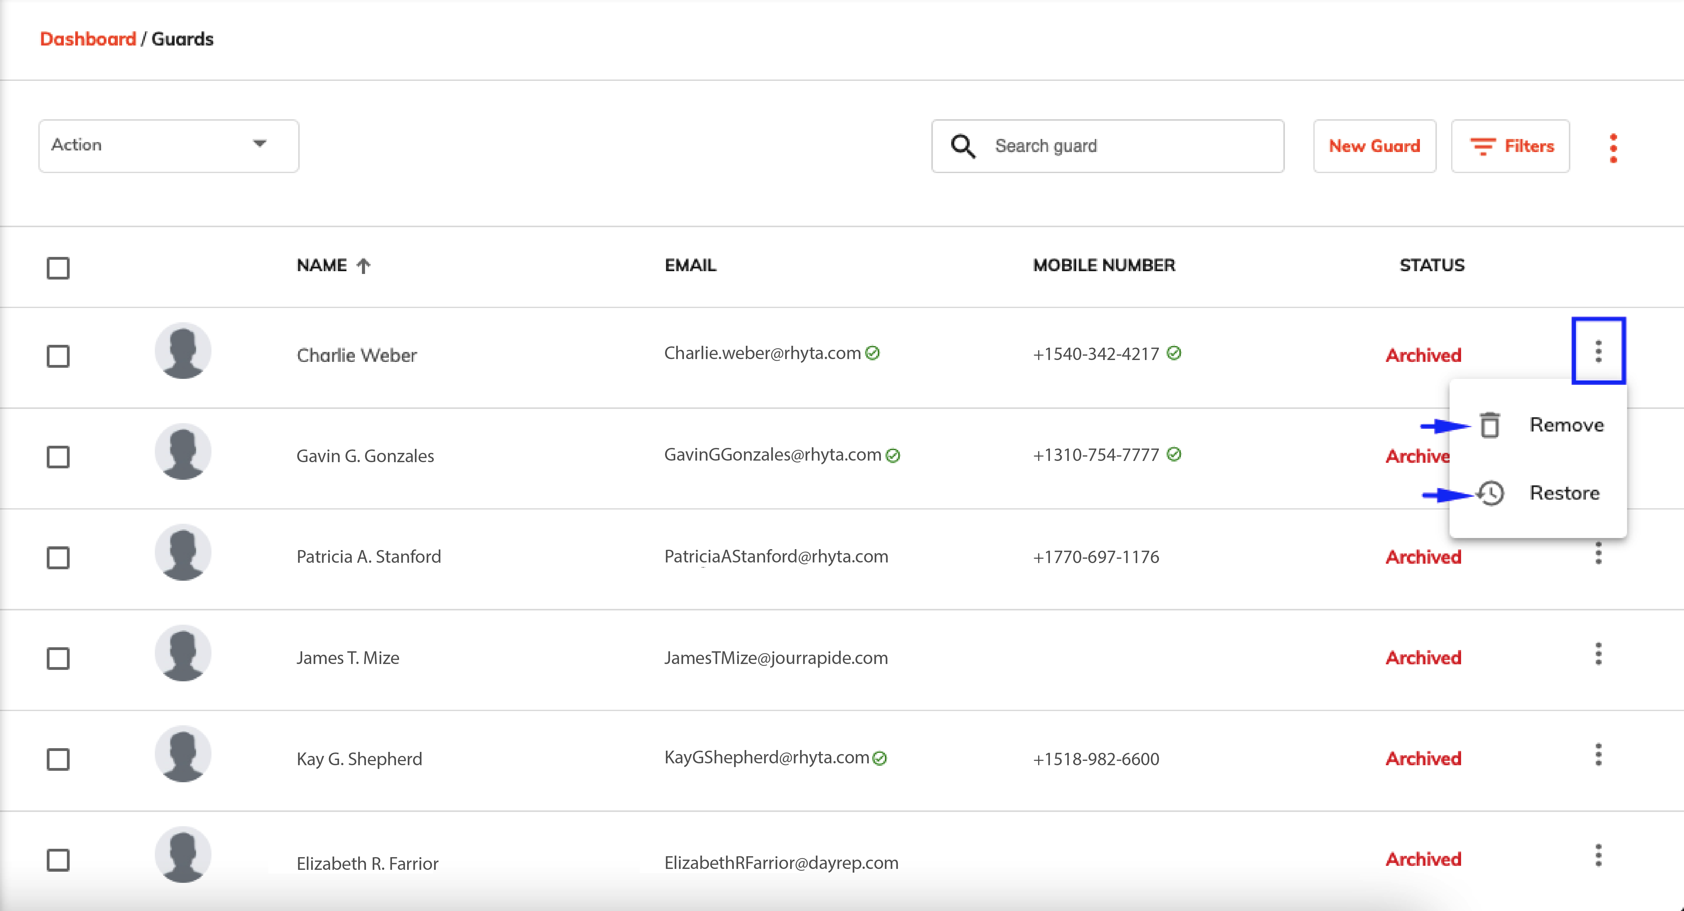Click the MOBILE NUMBER column header
The height and width of the screenshot is (911, 1684).
pos(1104,265)
